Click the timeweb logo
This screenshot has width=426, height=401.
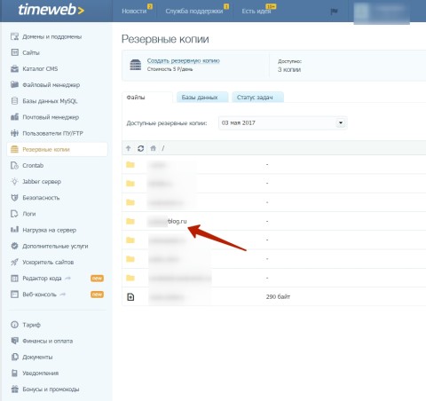[51, 10]
